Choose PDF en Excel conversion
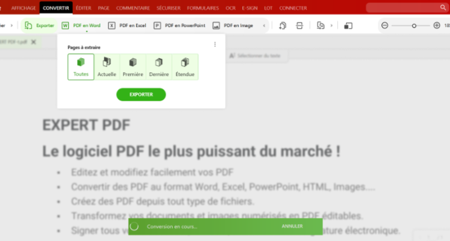 pyautogui.click(x=127, y=26)
